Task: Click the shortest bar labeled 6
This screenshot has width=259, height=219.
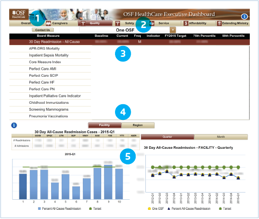Action: tap(76, 193)
